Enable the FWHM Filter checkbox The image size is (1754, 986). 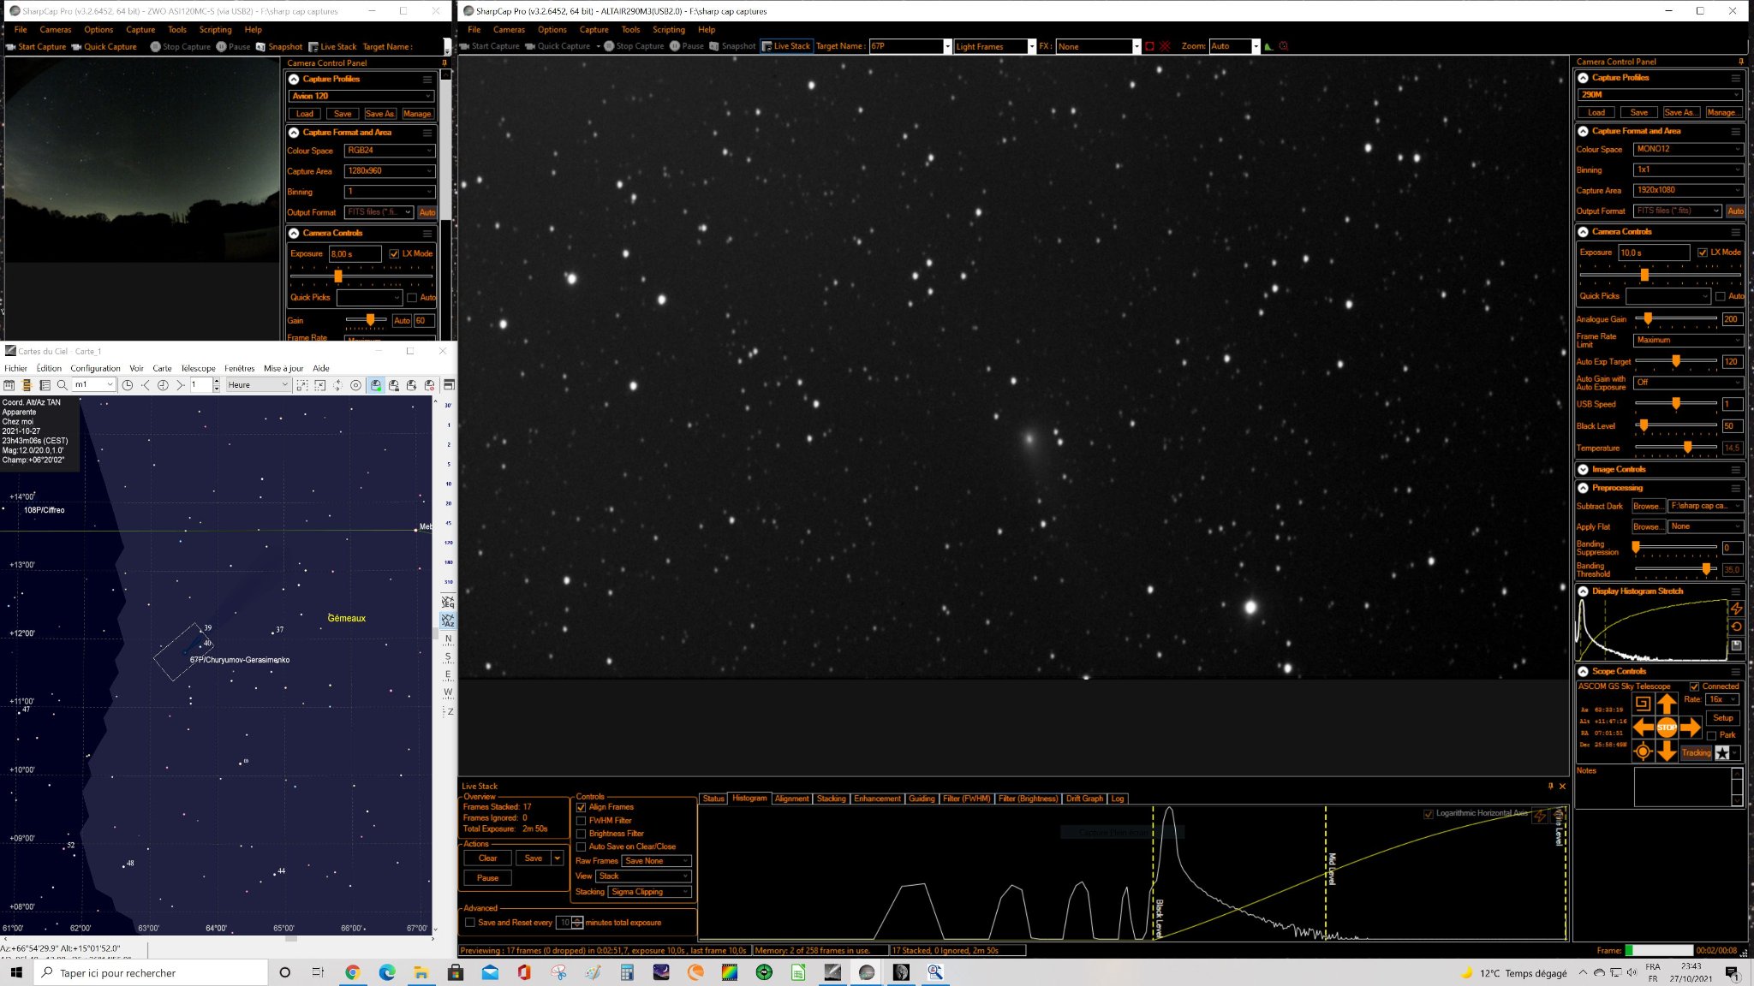(582, 821)
